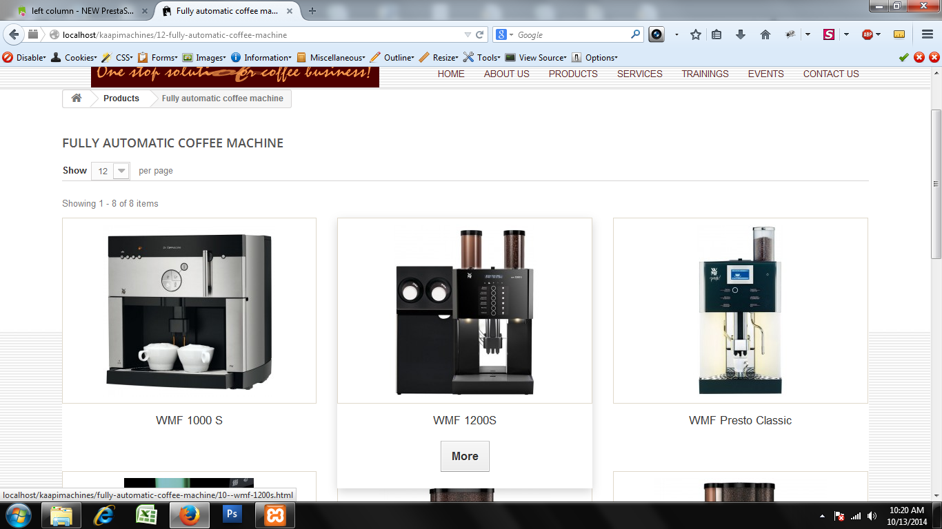The image size is (942, 529).
Task: Open the CSS dropdown in developer toolbar
Action: [117, 58]
